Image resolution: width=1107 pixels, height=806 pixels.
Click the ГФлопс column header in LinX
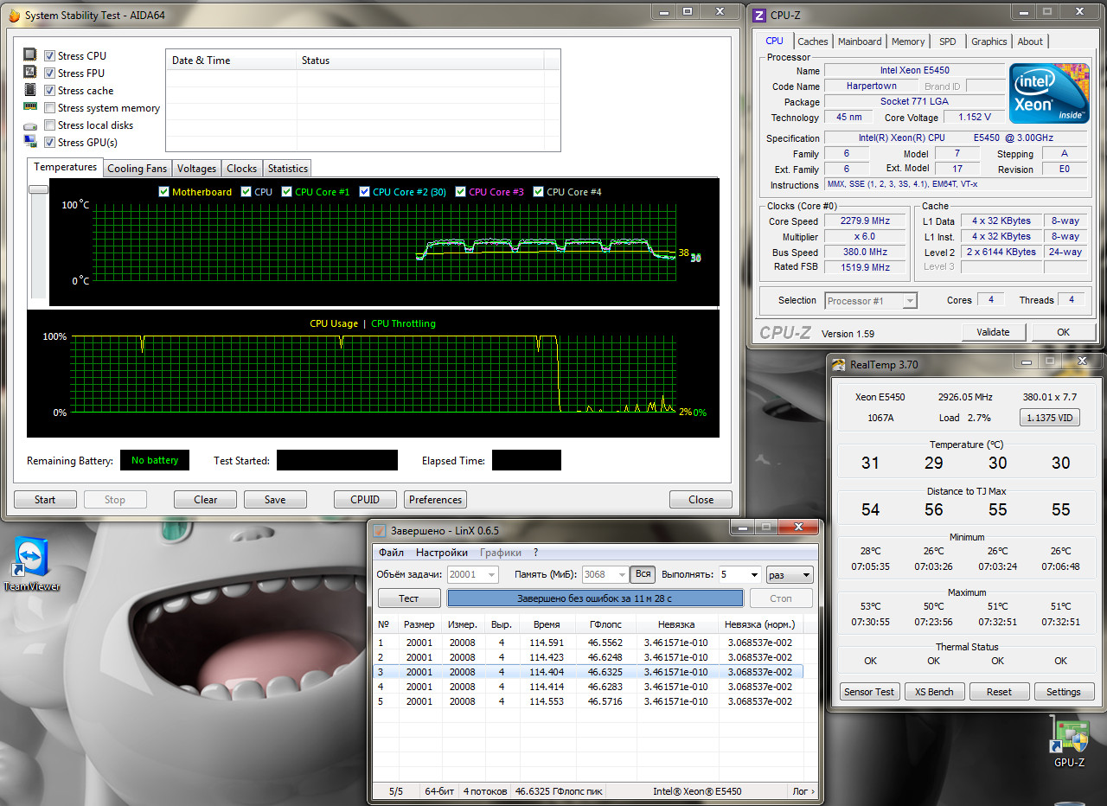606,624
